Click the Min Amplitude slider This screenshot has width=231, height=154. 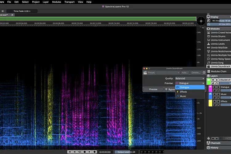pos(221,21)
